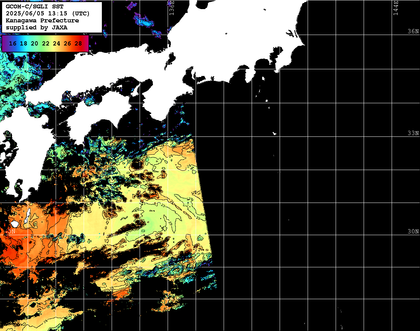
Task: Click the '22' temperature label in the legend
Action: [x=45, y=43]
